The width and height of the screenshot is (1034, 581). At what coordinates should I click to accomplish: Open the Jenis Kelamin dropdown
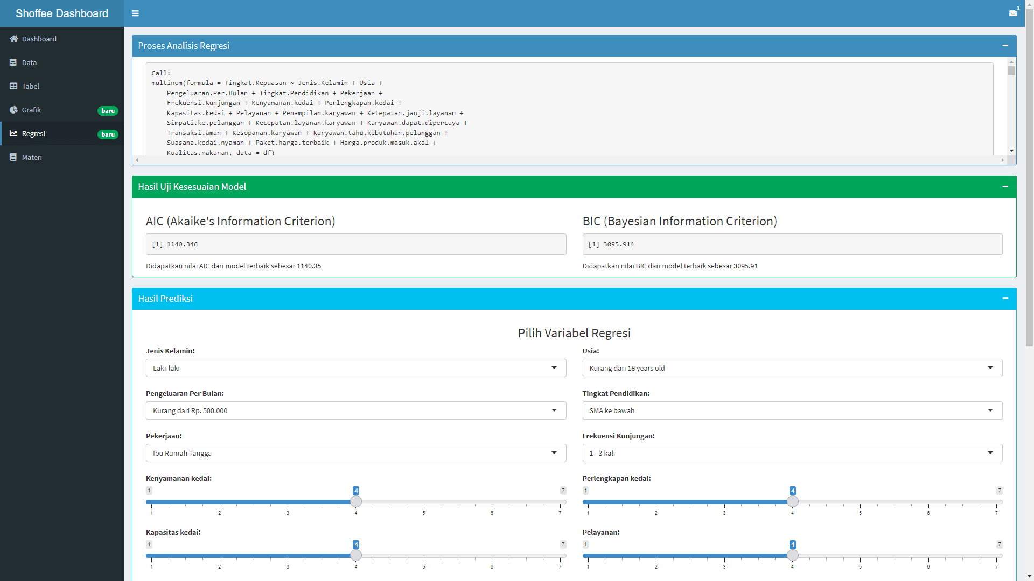click(x=355, y=368)
